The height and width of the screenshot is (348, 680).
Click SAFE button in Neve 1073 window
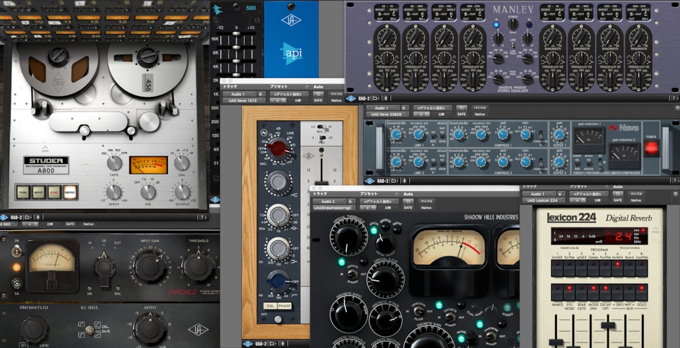318,101
